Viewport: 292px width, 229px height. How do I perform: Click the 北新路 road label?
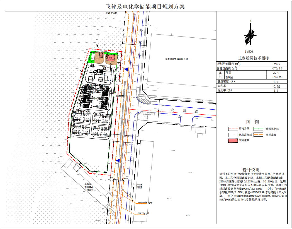(184, 111)
